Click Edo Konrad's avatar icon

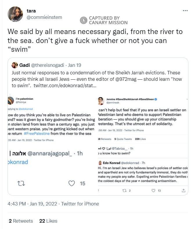click(100, 163)
